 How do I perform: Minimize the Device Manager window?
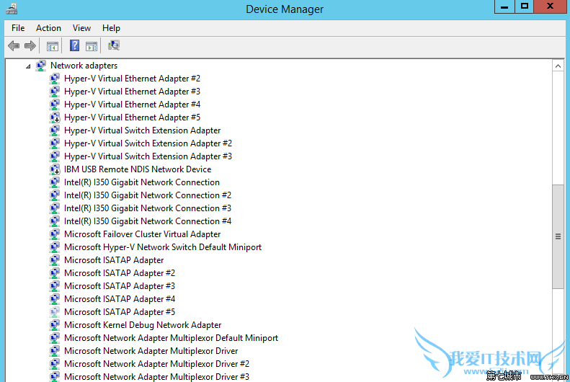[504, 6]
